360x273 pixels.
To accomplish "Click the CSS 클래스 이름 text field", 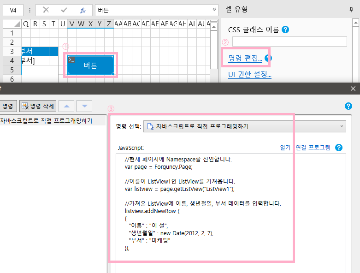I will point(289,42).
